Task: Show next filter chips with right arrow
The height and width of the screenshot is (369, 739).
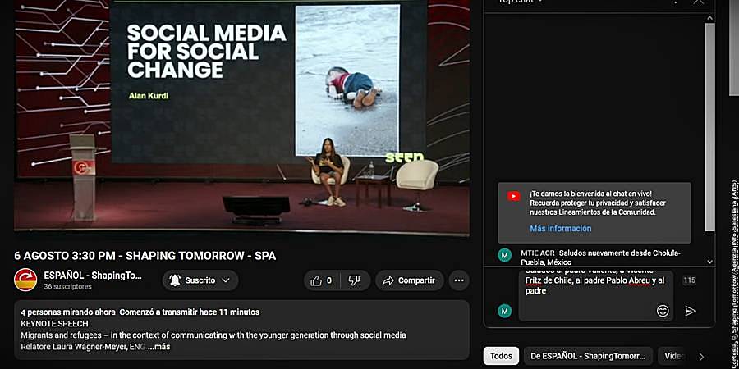Action: [701, 357]
